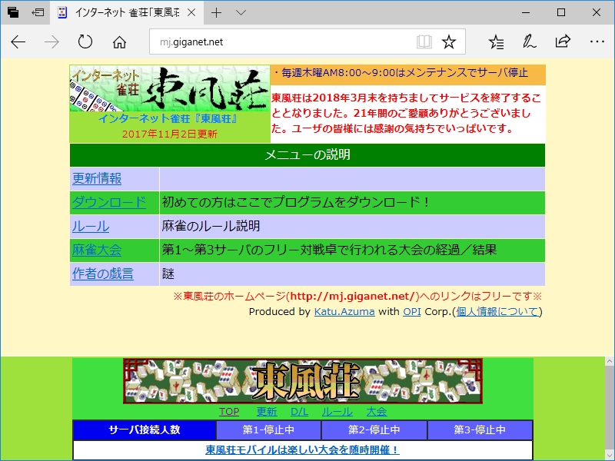
Task: Open a new browser tab
Action: [218, 12]
